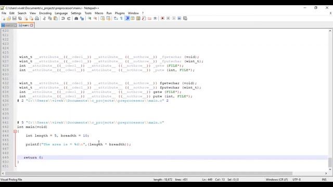Open the Plugins menu
333x187 pixels.
(120, 13)
